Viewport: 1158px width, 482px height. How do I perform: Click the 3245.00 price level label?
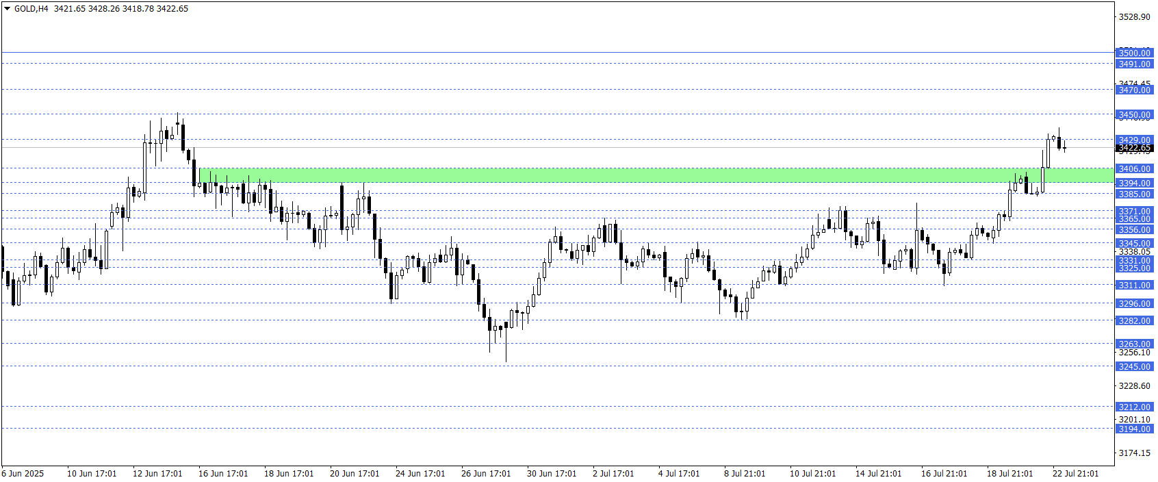coord(1135,366)
